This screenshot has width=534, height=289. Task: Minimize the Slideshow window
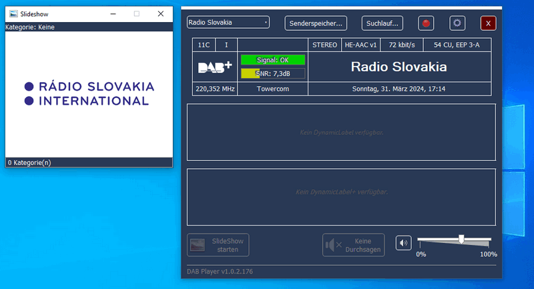click(113, 14)
